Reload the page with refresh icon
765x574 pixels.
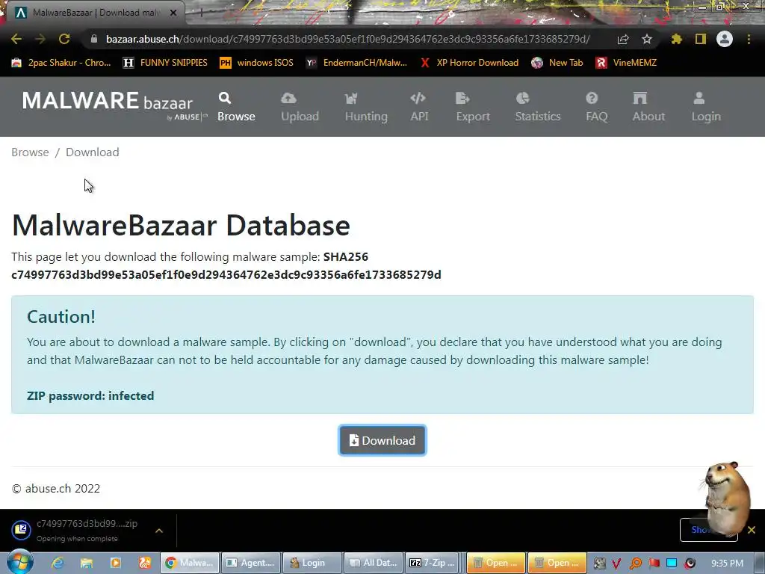pos(64,39)
